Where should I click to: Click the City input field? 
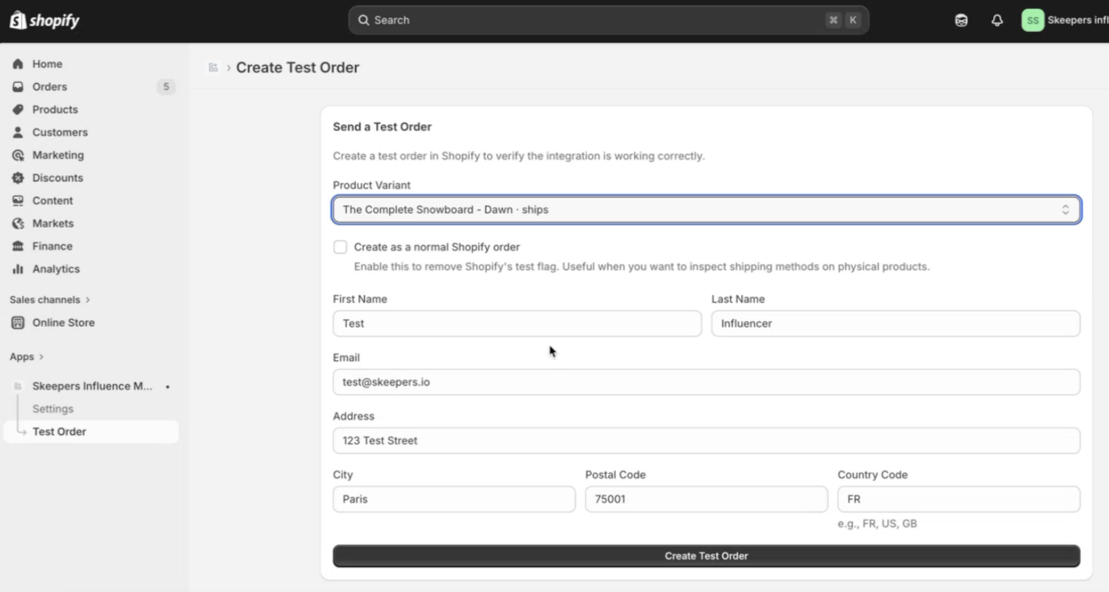click(454, 499)
